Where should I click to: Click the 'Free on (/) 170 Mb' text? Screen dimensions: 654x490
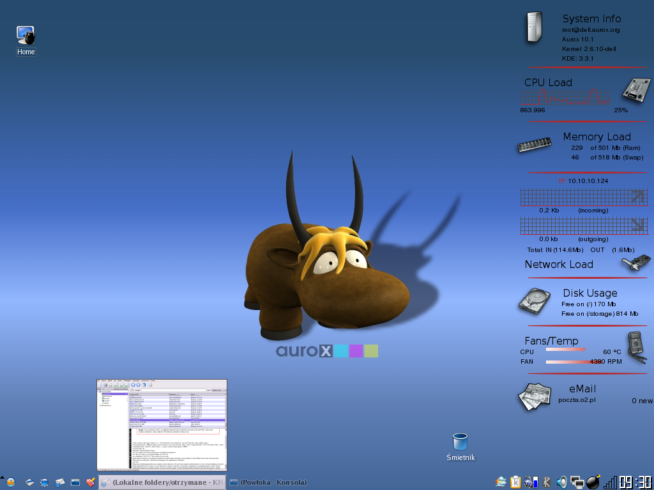point(588,304)
